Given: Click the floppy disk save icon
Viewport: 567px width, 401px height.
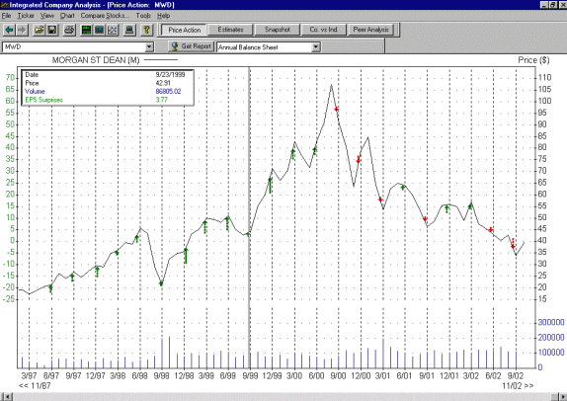Looking at the screenshot, I should pos(52,30).
